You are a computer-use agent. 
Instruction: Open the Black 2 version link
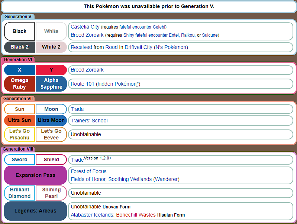[x=19, y=47]
